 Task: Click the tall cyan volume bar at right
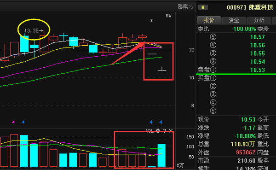[x=161, y=155]
